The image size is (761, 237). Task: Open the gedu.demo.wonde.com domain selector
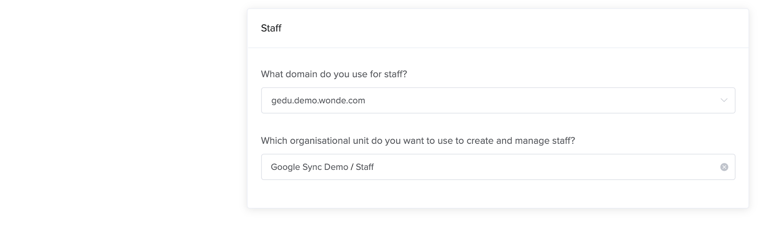click(x=498, y=100)
